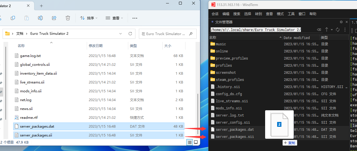The image size is (357, 151).
Task: Click the Rename icon in Explorer toolbar
Action: click(x=40, y=18)
